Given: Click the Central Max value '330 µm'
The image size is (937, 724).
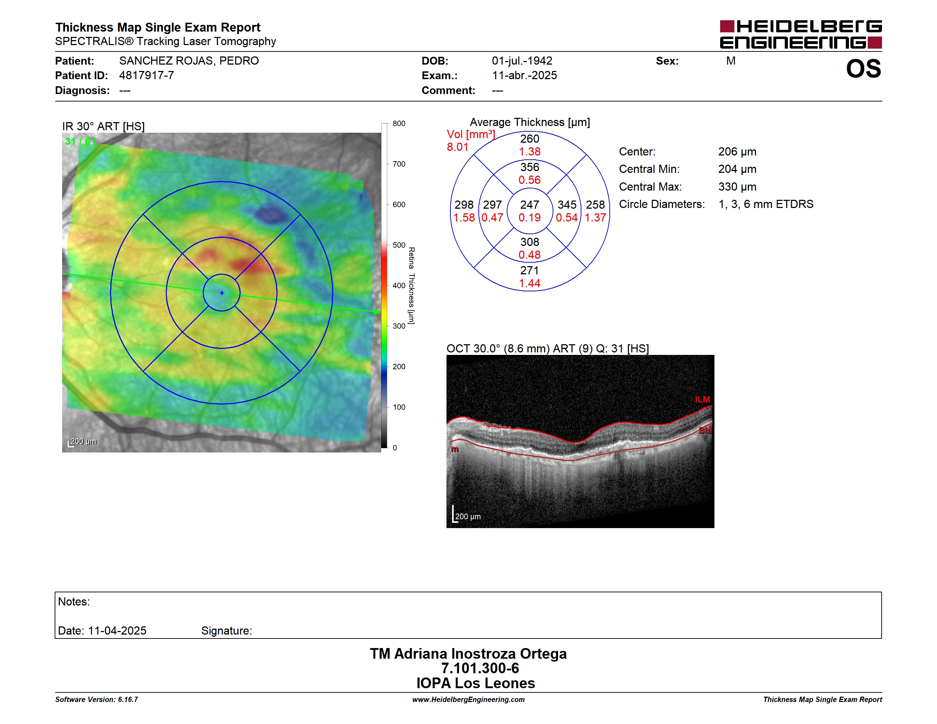Looking at the screenshot, I should [x=737, y=187].
